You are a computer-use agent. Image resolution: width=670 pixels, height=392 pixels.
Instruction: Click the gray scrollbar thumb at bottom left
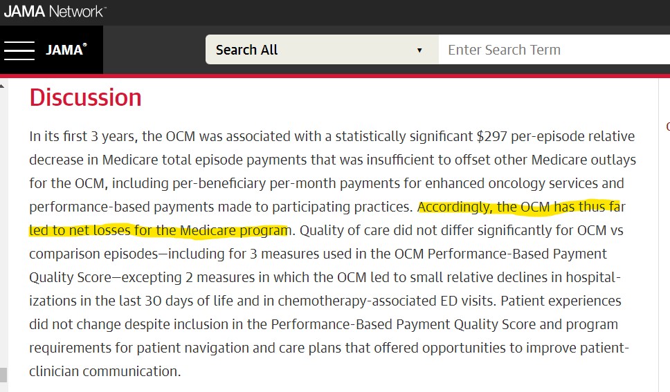point(3,375)
